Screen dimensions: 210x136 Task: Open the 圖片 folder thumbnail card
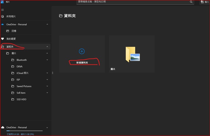pyautogui.click(x=132, y=54)
